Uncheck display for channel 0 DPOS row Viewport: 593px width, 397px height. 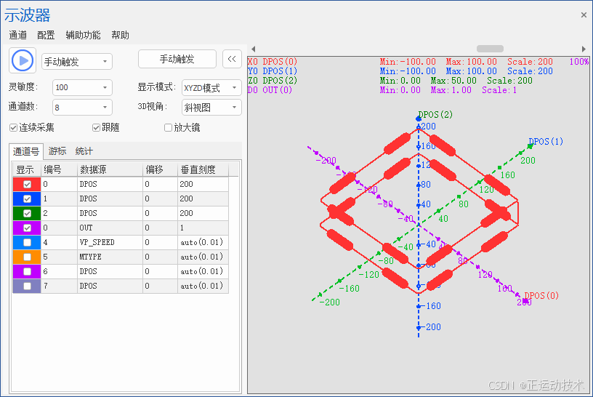(27, 184)
